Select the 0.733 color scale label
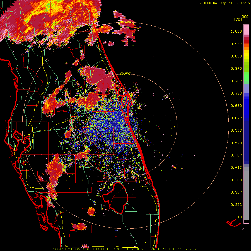251x251 pixels. (236, 93)
